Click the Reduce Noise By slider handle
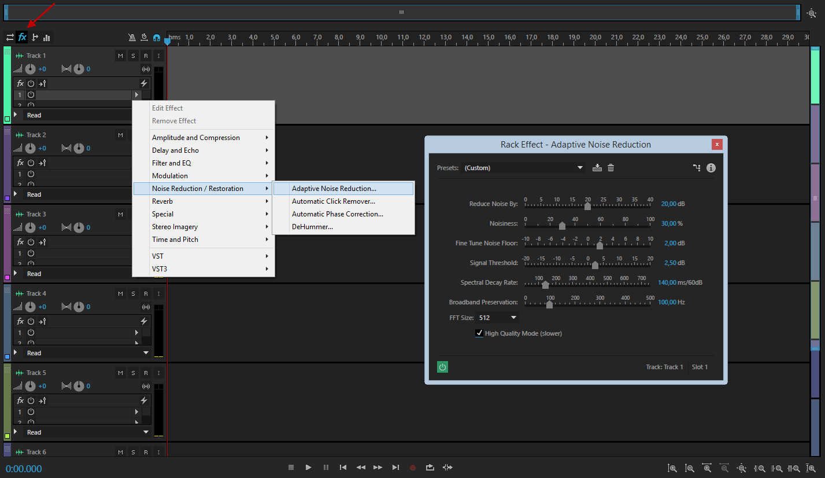 click(587, 206)
